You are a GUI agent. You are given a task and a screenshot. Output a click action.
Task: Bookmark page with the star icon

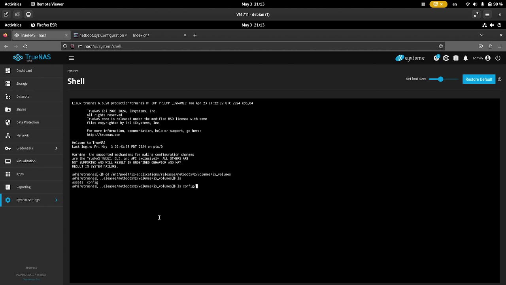tap(441, 46)
